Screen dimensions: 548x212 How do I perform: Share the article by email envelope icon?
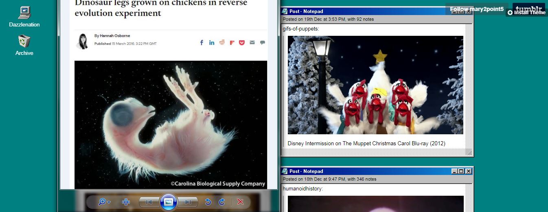pos(252,42)
